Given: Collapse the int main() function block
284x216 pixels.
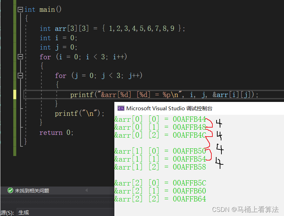Looking at the screenshot, I should pos(20,10).
